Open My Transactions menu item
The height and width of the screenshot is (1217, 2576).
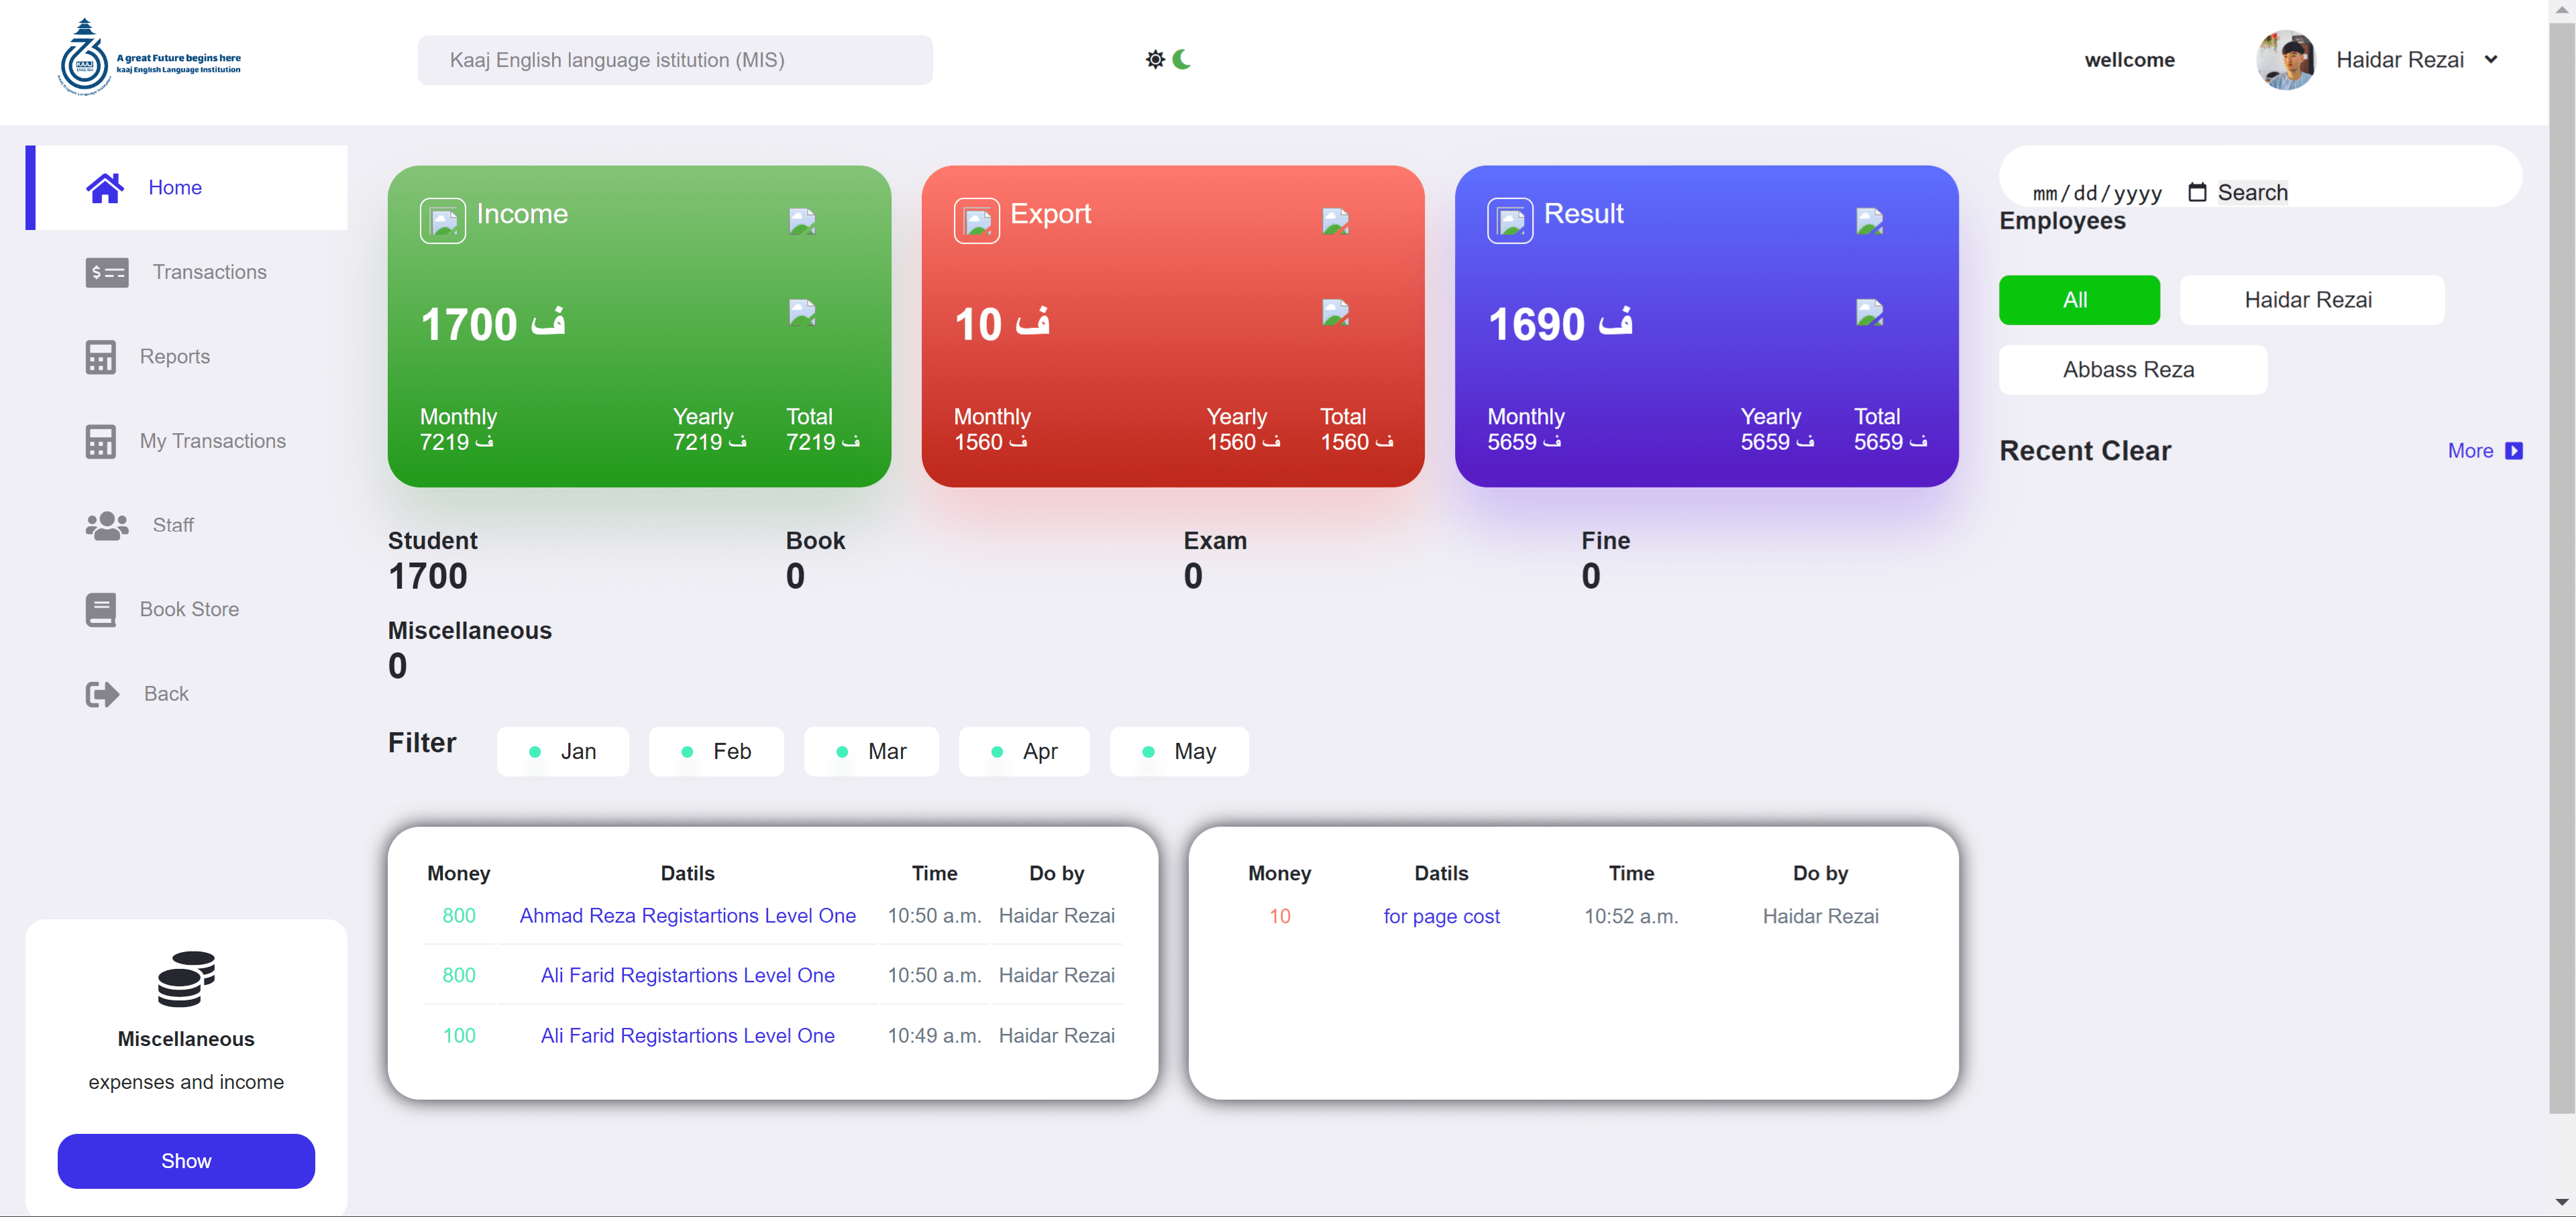212,441
